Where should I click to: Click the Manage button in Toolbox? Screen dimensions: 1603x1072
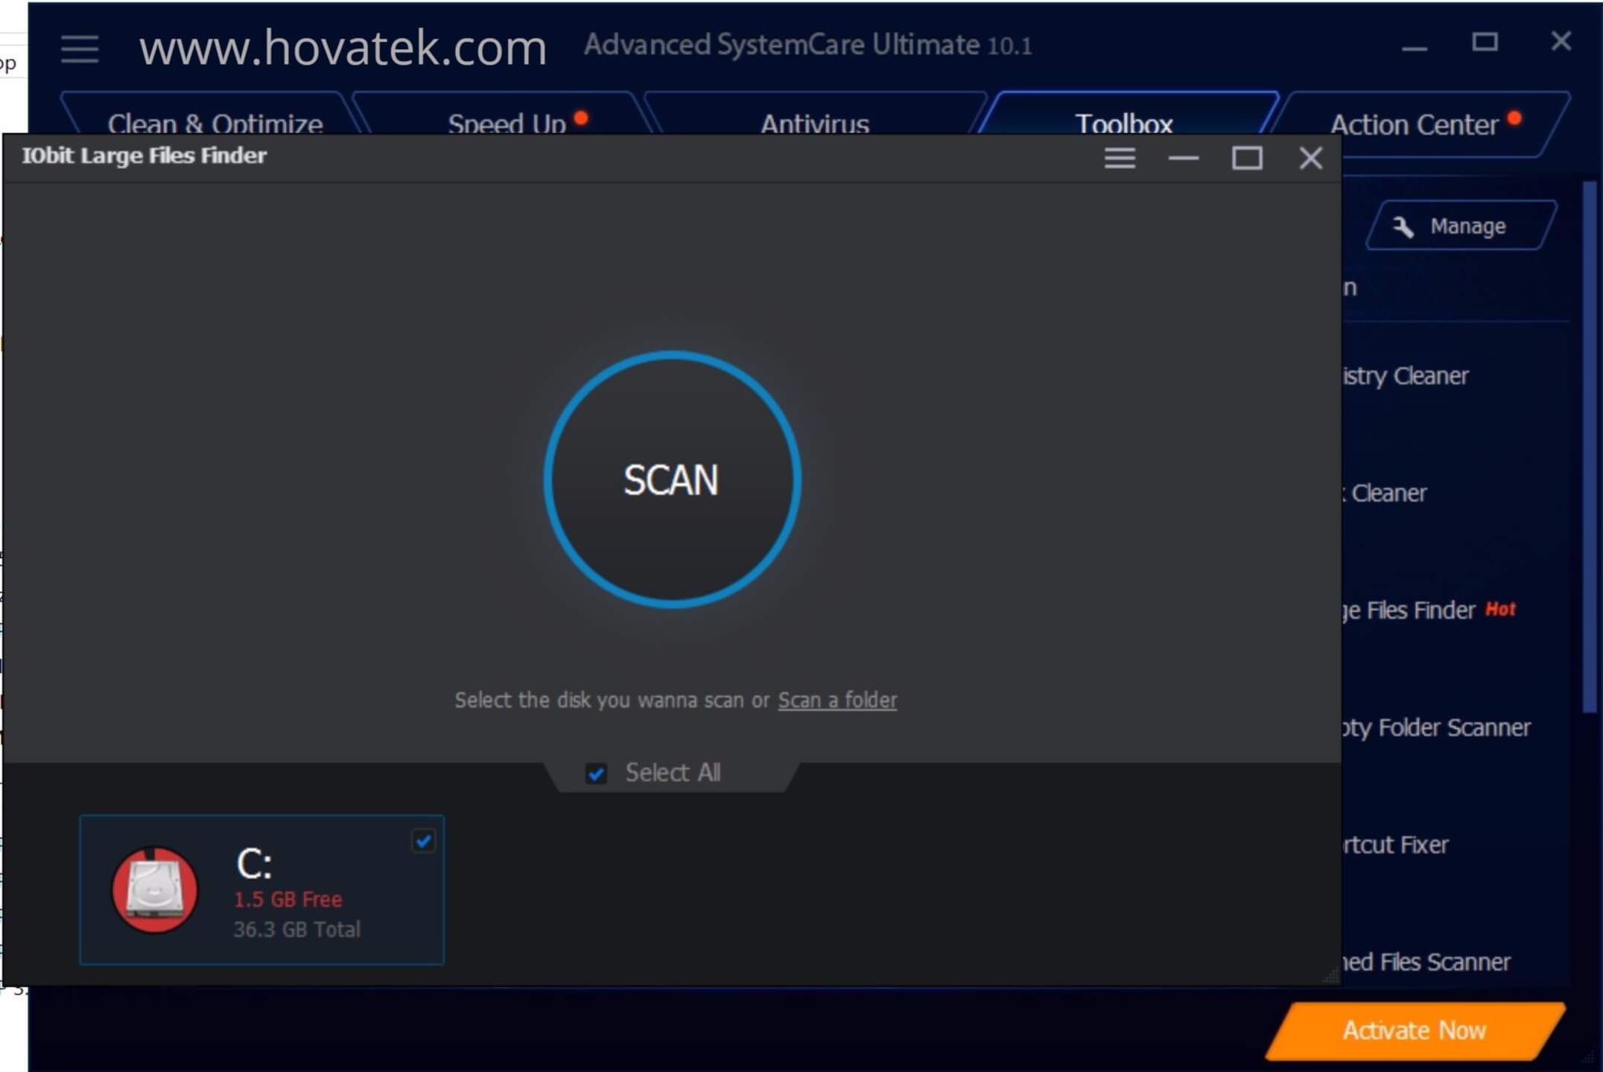[x=1461, y=226]
